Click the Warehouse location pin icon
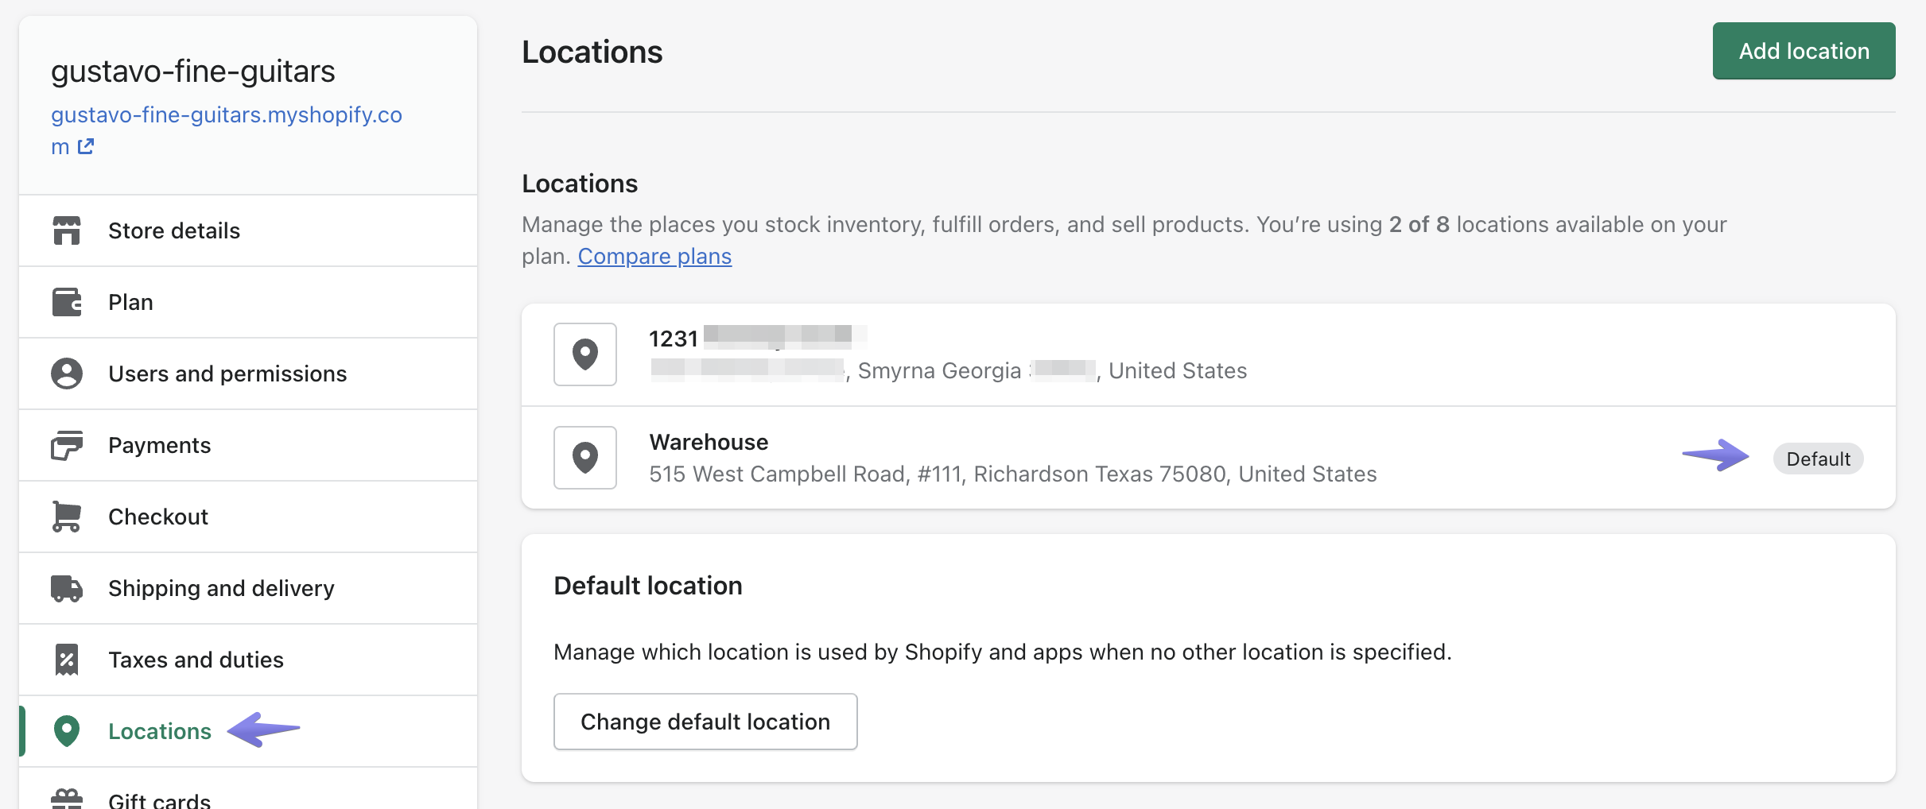 tap(585, 458)
